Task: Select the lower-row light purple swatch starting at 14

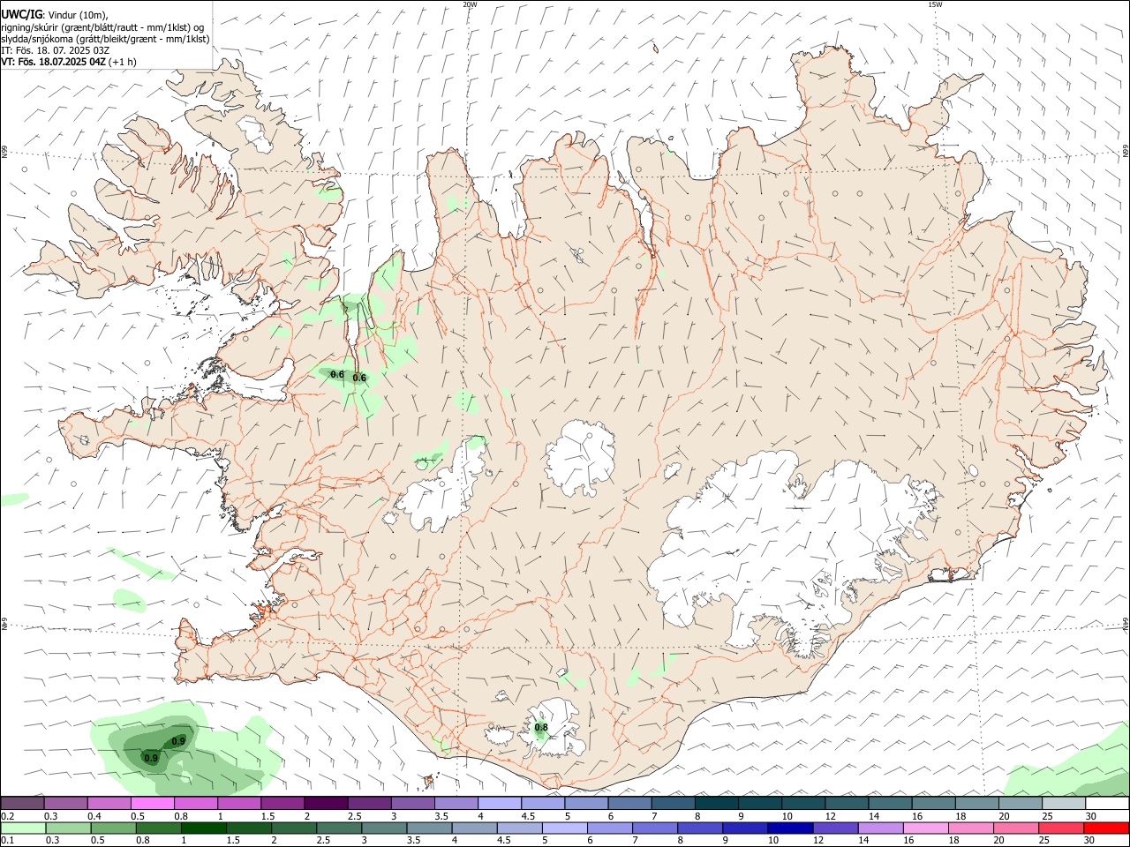Action: point(880,828)
